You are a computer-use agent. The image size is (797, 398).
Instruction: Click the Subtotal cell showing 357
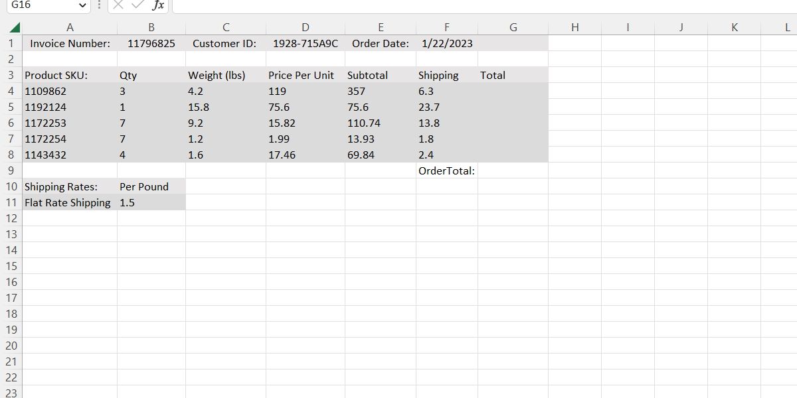(x=380, y=92)
